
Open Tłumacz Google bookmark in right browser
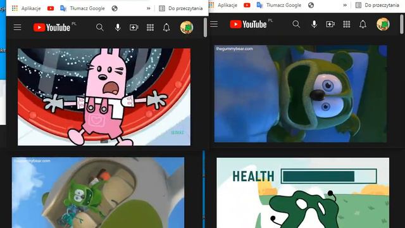pos(279,5)
